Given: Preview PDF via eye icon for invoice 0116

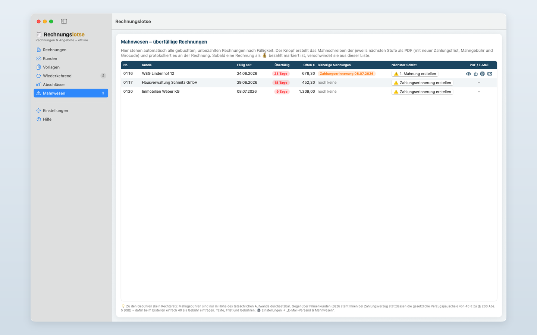Looking at the screenshot, I should coord(468,74).
